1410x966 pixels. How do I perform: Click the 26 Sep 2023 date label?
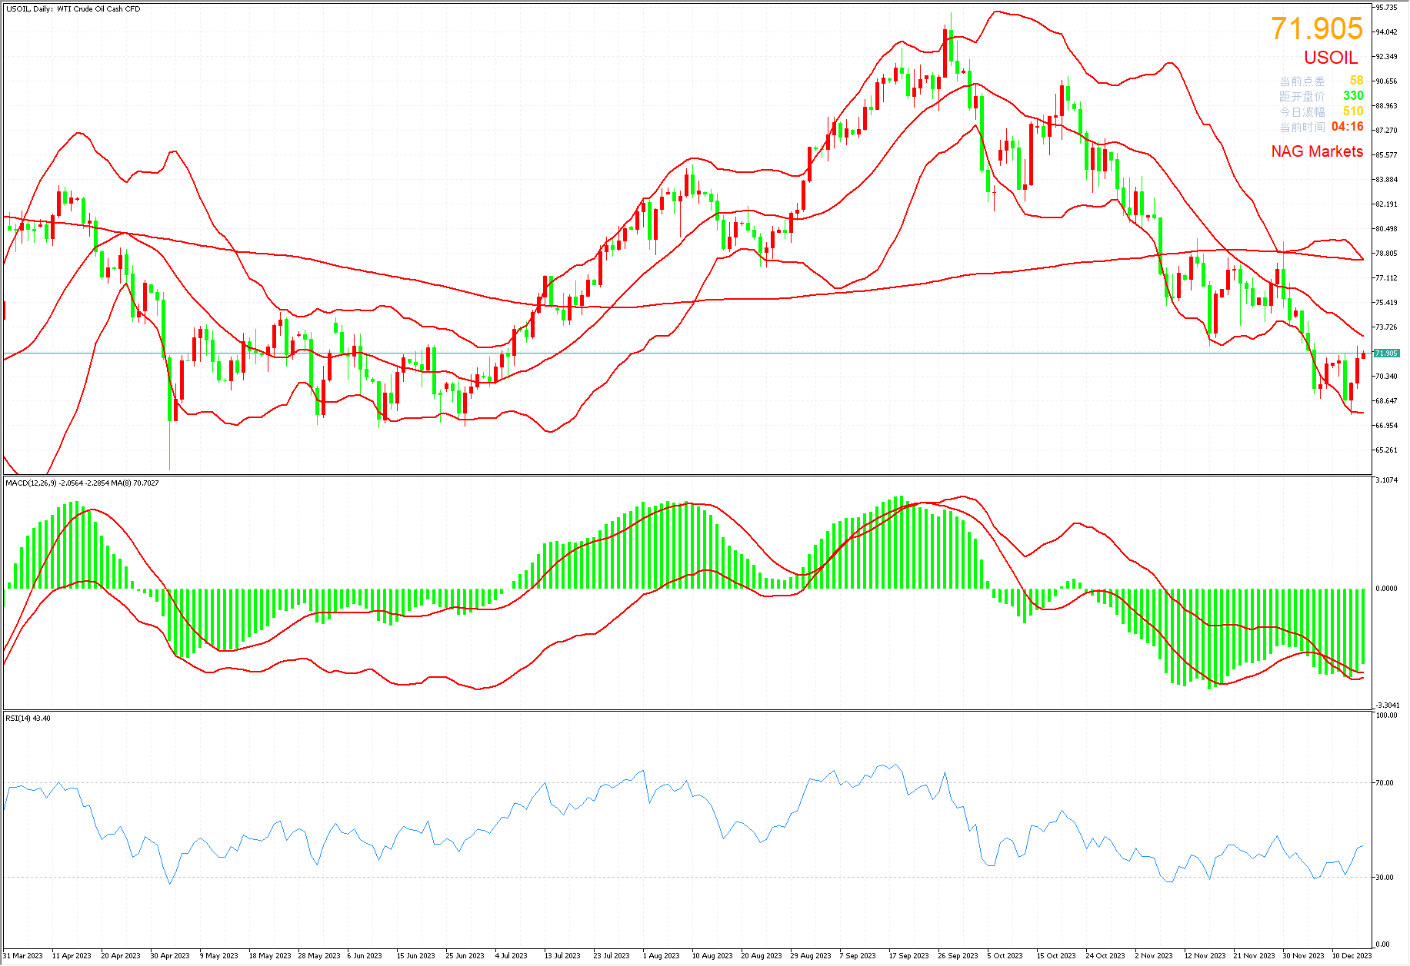958,956
